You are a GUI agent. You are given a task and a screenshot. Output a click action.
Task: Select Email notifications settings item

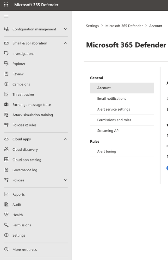[111, 99]
